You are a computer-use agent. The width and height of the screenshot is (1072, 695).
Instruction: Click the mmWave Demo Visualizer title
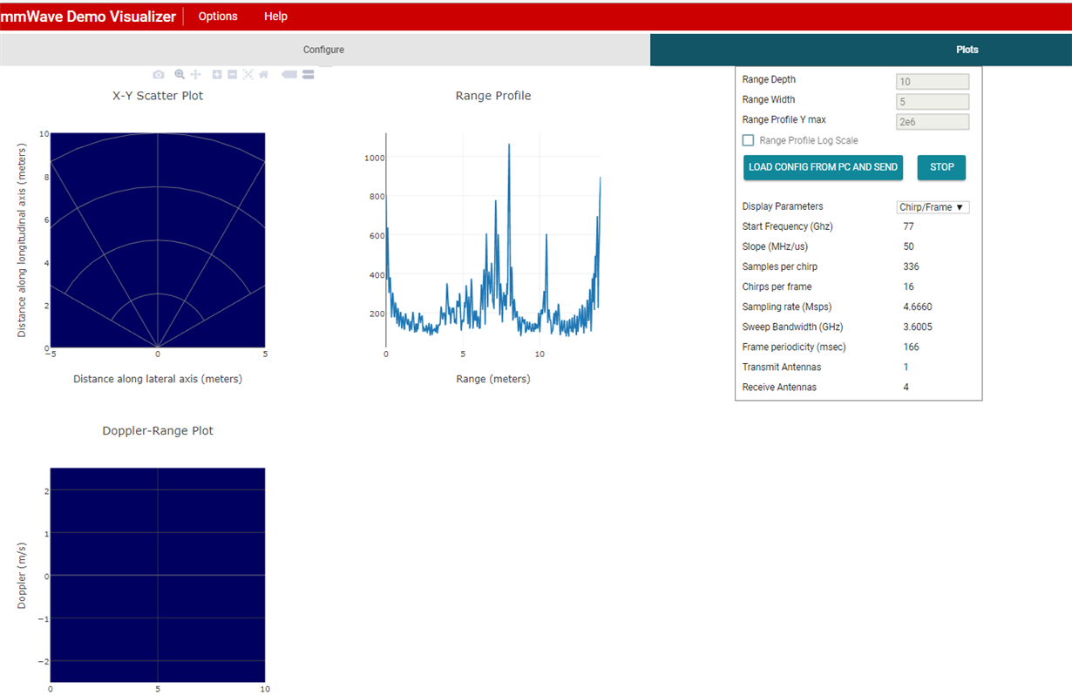coord(88,17)
